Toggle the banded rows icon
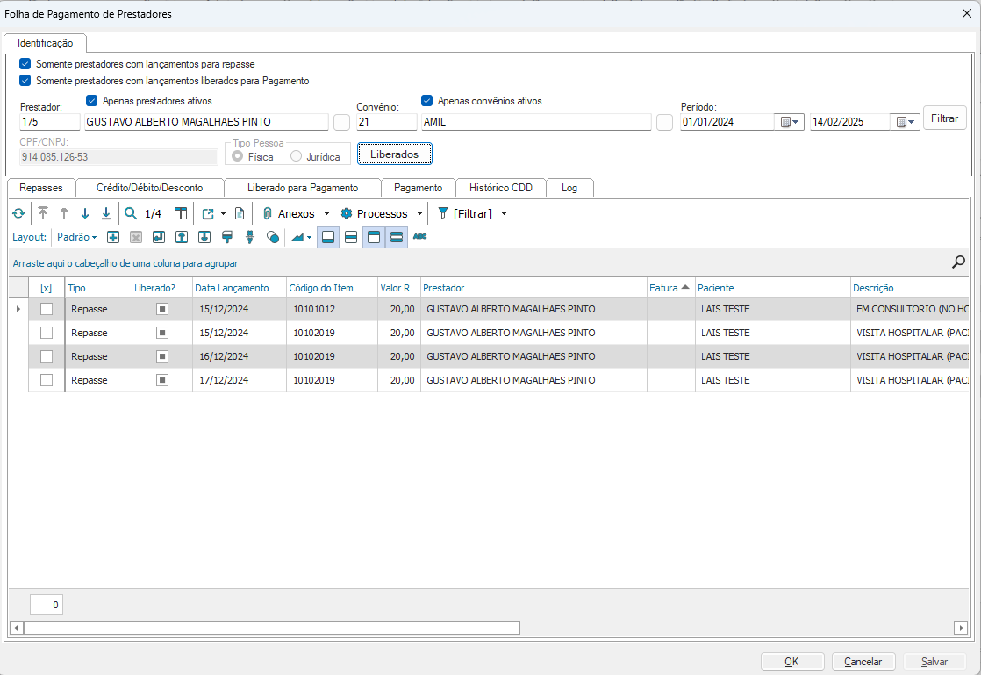 (x=397, y=237)
